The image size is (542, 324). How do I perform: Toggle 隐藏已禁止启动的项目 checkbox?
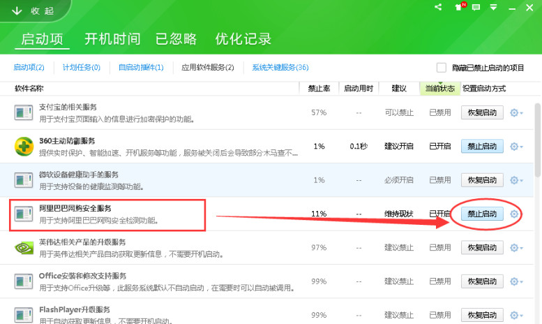(442, 68)
